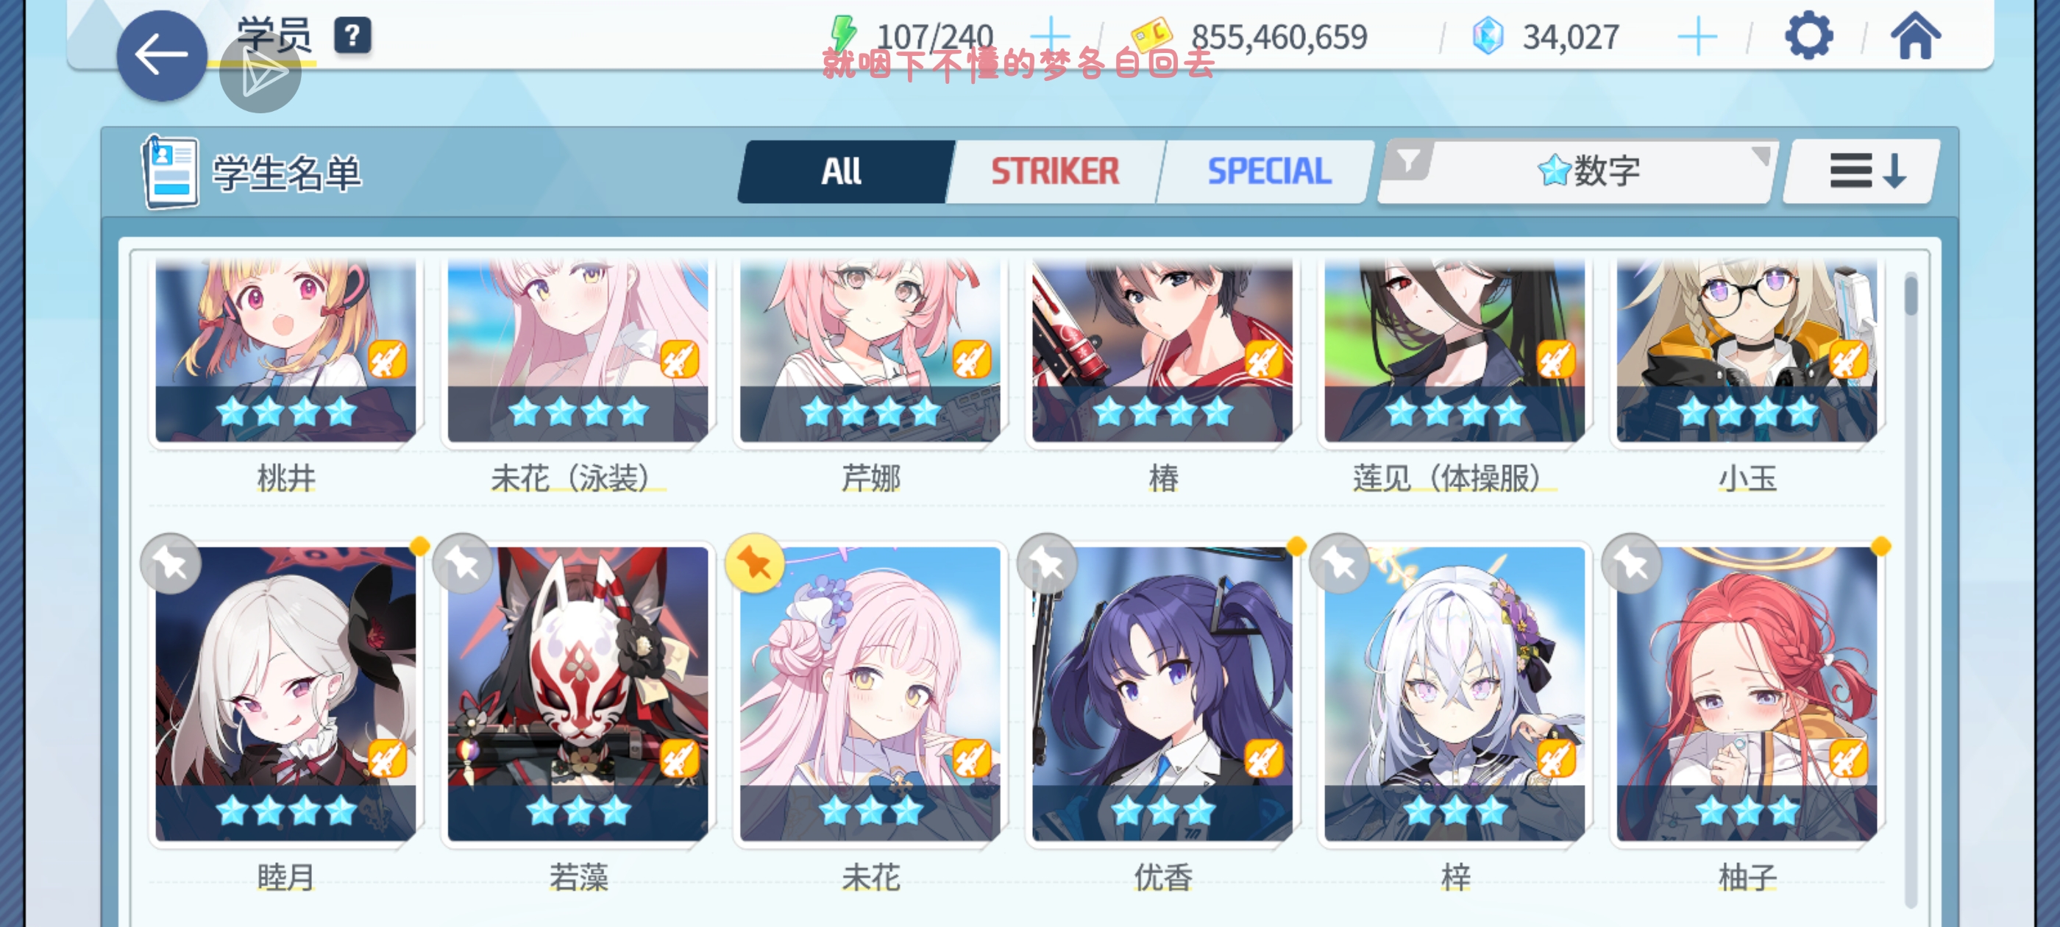
Task: Open the help question mark icon
Action: click(352, 36)
